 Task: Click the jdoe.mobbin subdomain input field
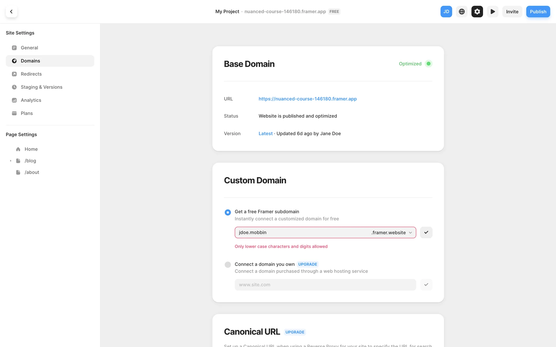point(301,233)
